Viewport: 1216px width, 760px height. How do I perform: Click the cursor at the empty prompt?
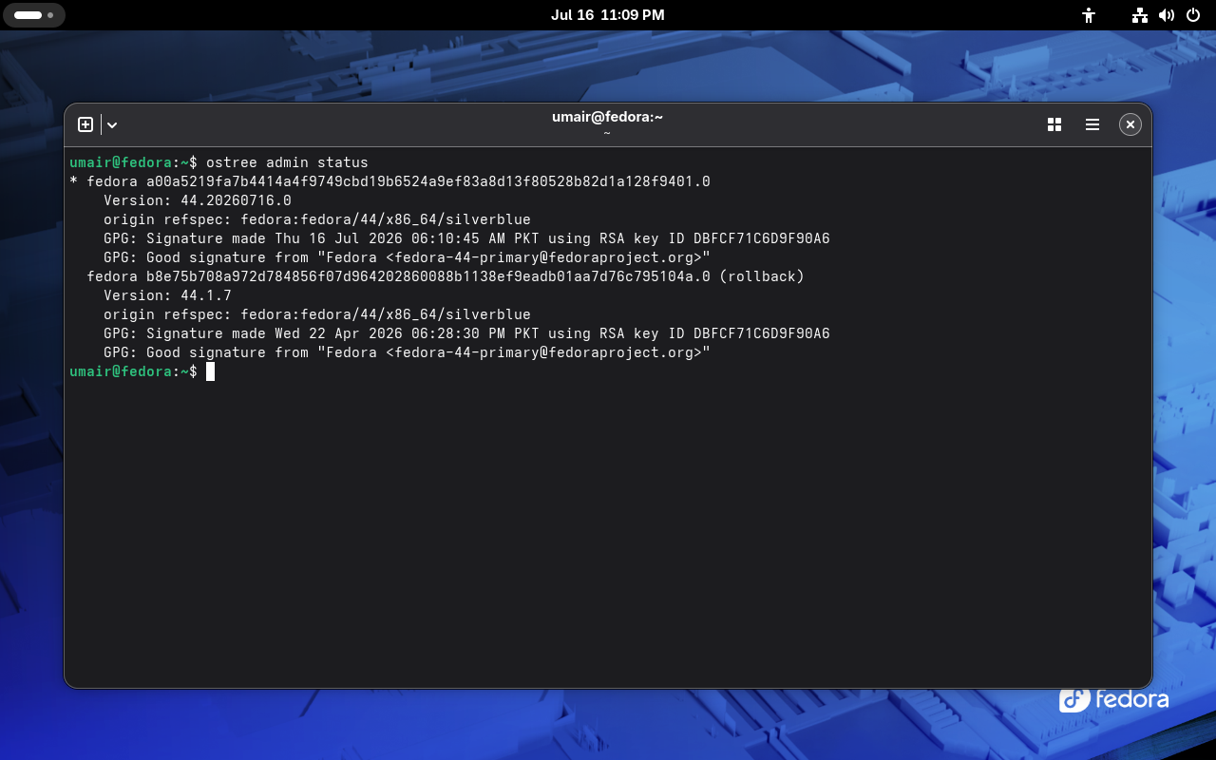pyautogui.click(x=210, y=371)
